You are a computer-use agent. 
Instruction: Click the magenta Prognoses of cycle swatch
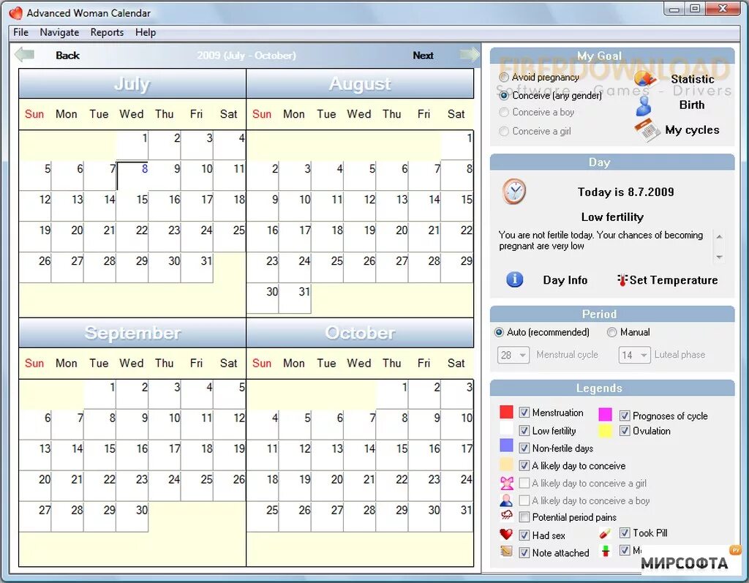pyautogui.click(x=605, y=414)
